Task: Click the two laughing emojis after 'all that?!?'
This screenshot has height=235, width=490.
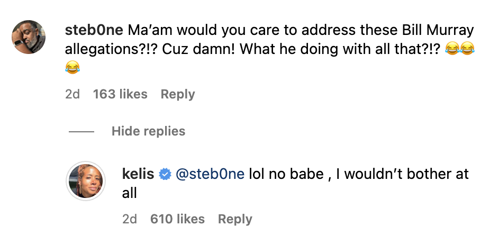Action: click(460, 49)
